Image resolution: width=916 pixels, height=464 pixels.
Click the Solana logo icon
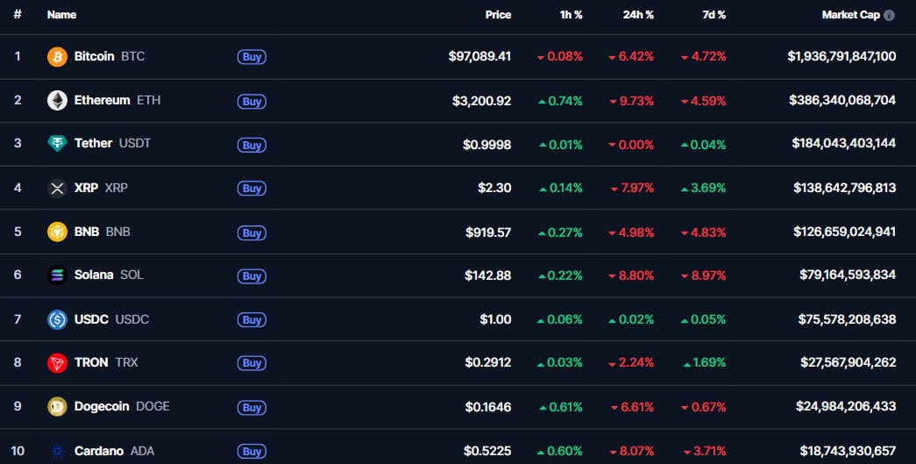tap(57, 275)
